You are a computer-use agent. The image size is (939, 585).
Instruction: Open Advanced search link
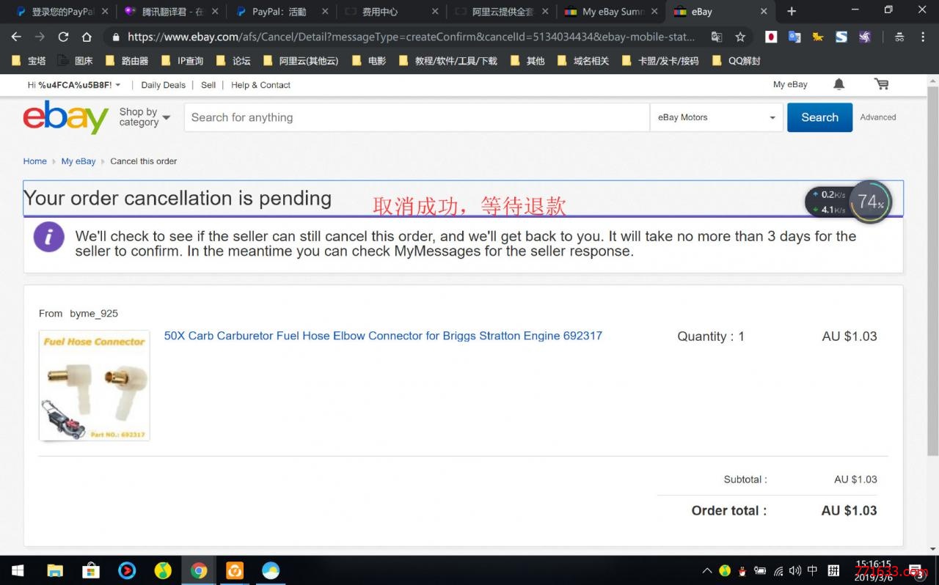coord(878,117)
